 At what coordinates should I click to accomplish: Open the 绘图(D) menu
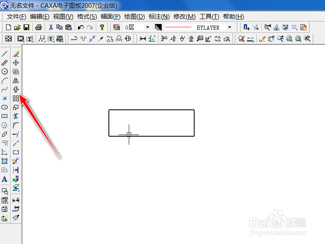[134, 17]
